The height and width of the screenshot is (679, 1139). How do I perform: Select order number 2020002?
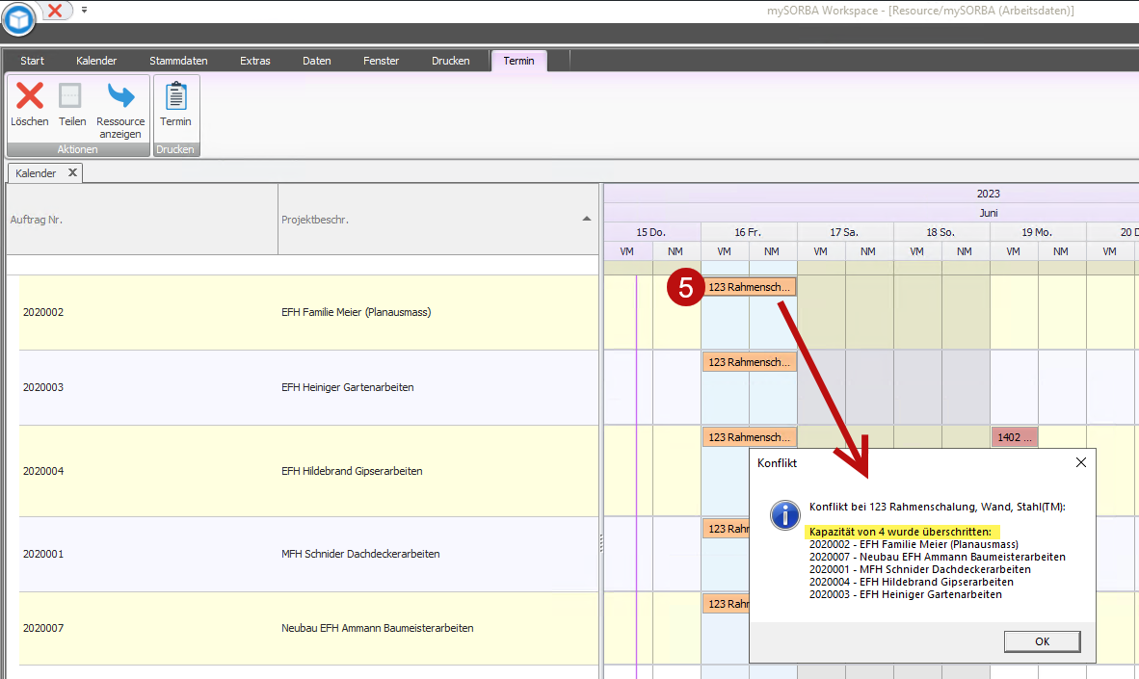point(42,312)
